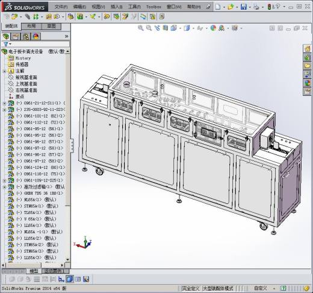Click the tree filter input field

pos(41,44)
